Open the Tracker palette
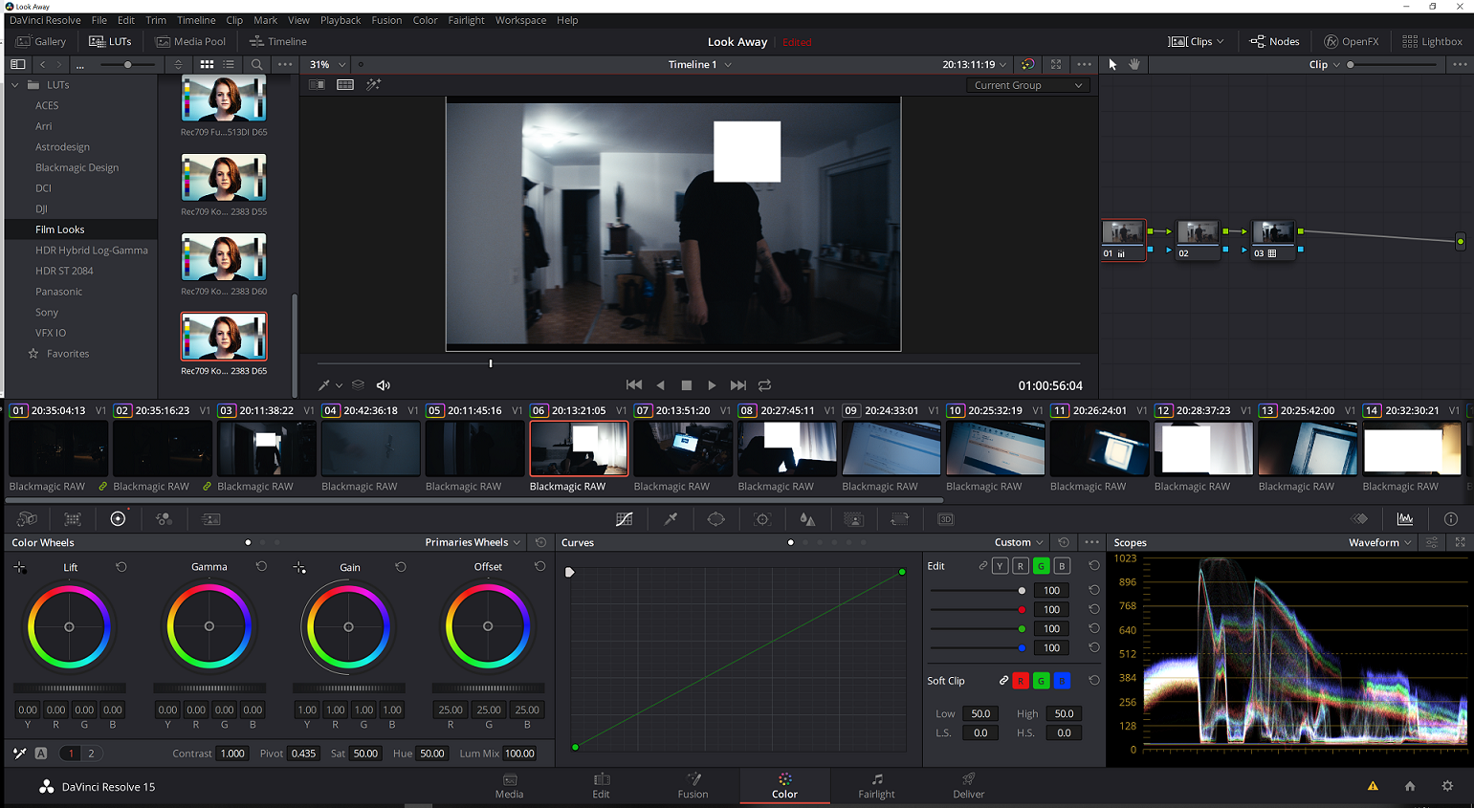The width and height of the screenshot is (1474, 808). pos(762,519)
